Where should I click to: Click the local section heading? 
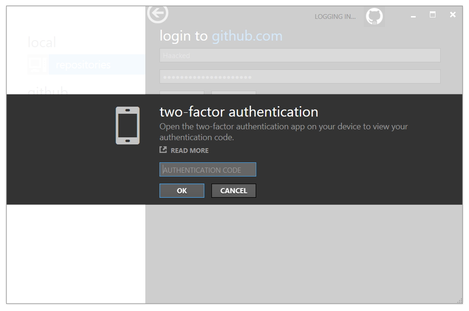(42, 42)
